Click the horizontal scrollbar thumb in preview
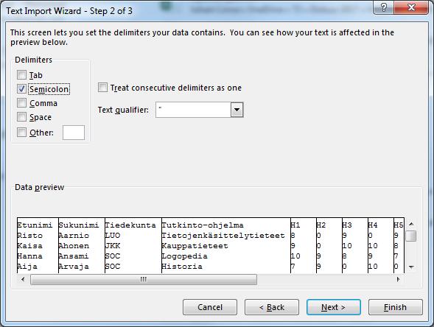This screenshot has width=434, height=327. 144,279
